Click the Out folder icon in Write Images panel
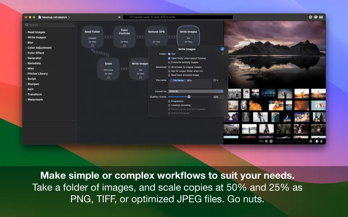The image size is (348, 217). (x=169, y=54)
